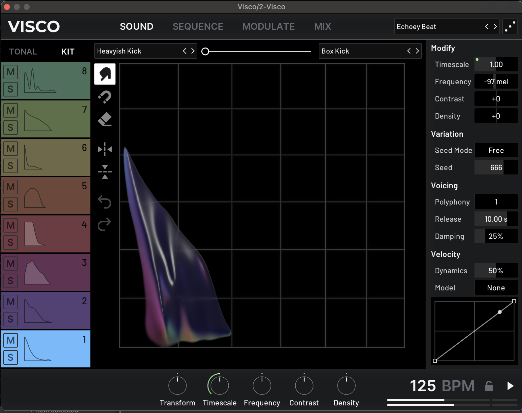Switch to the SEQUENCE tab
This screenshot has height=413, width=522.
(x=198, y=26)
